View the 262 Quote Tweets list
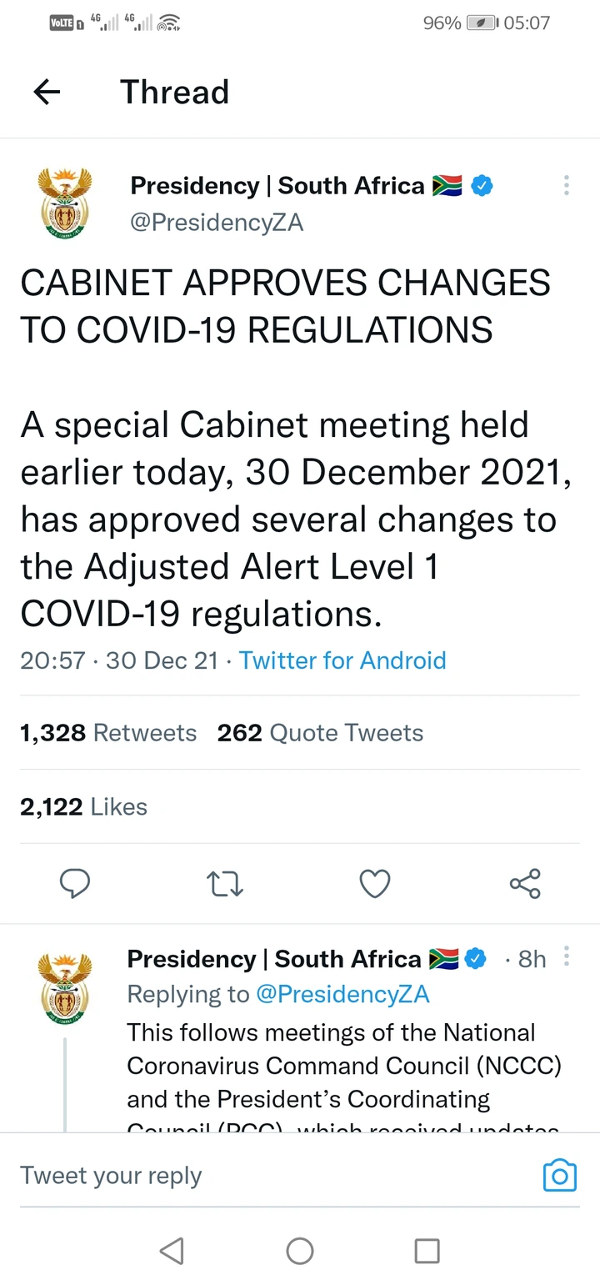600x1285 pixels. 320,733
